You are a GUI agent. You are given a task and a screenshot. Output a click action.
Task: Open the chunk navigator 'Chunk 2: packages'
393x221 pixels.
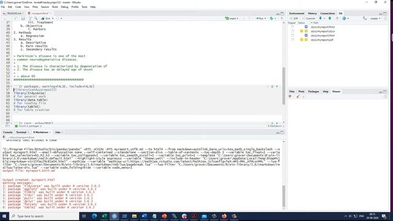click(28, 126)
